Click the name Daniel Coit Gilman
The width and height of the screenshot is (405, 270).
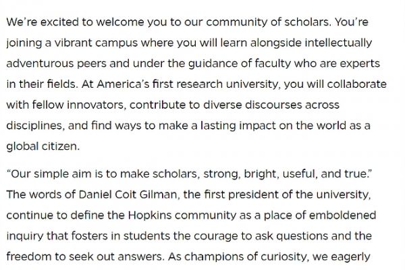(128, 194)
